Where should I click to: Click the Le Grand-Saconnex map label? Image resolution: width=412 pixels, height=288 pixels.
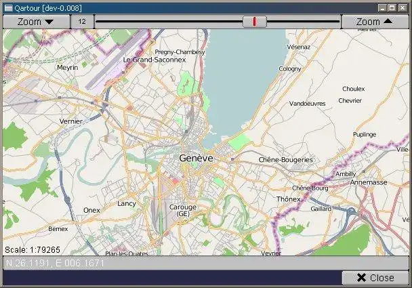click(154, 60)
